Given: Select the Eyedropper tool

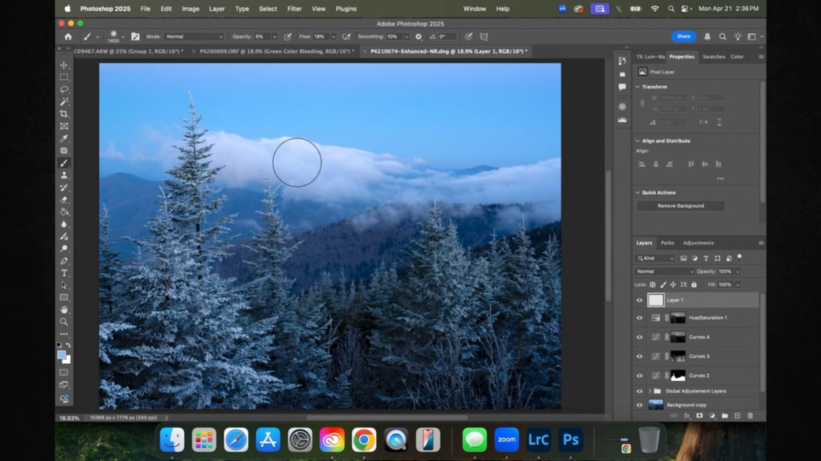Looking at the screenshot, I should (x=64, y=138).
